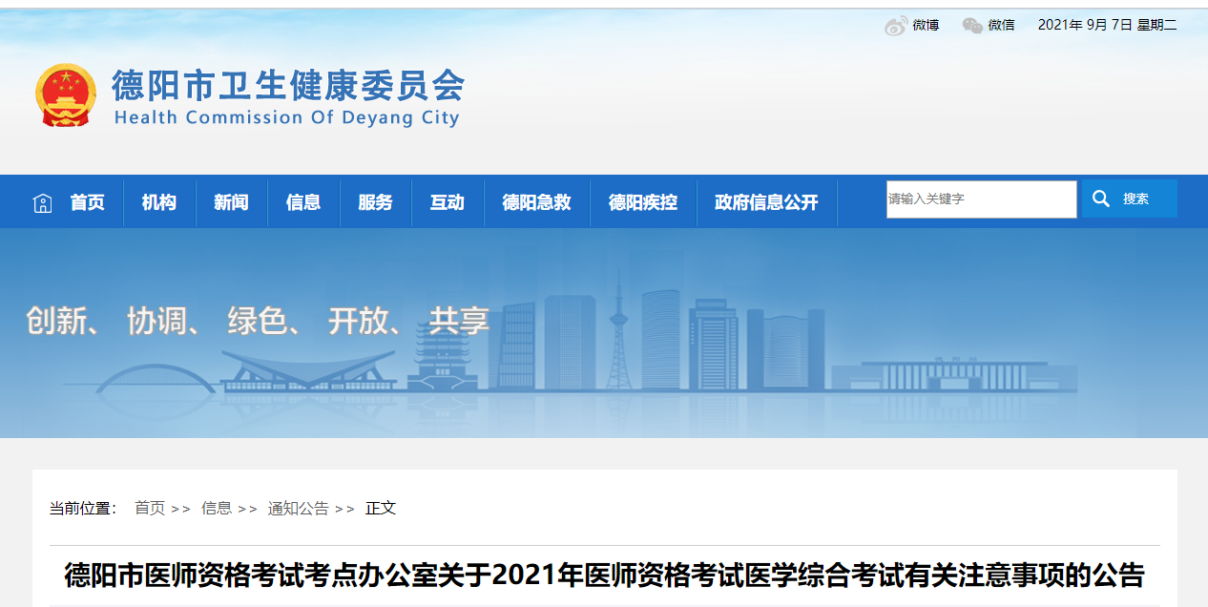Navigate to 互动 section
Viewport: 1208px width, 607px height.
pyautogui.click(x=447, y=202)
